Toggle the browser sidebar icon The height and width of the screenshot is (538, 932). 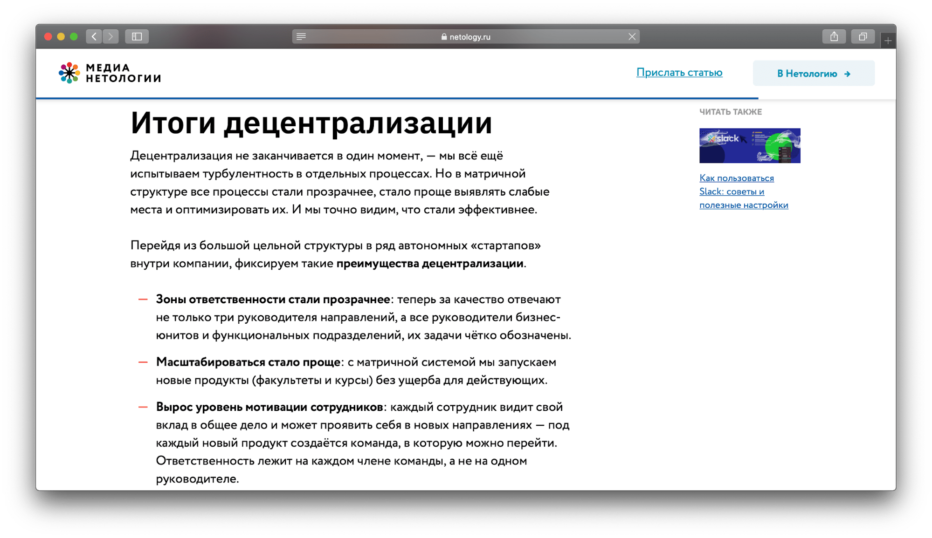[137, 36]
